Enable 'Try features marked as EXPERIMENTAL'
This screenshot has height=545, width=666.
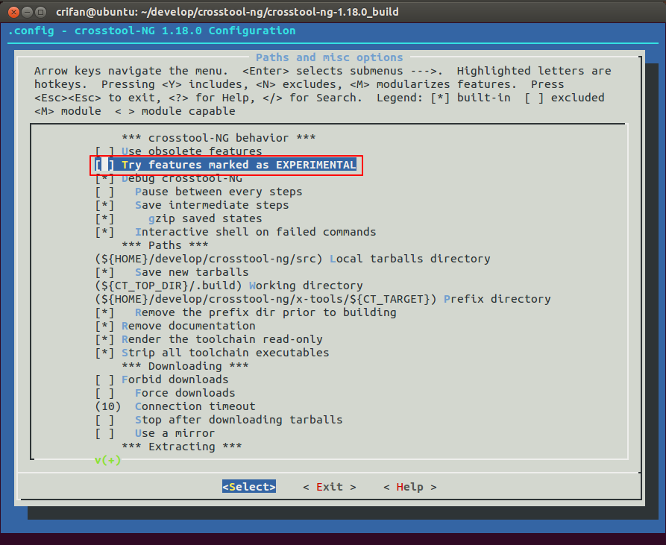click(225, 165)
